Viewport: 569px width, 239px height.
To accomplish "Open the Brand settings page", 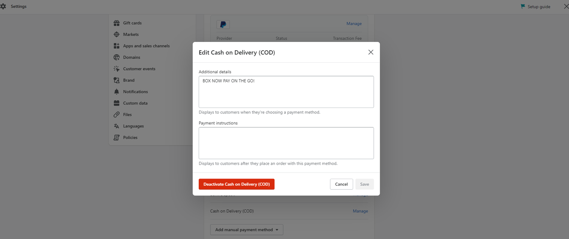I will 129,80.
